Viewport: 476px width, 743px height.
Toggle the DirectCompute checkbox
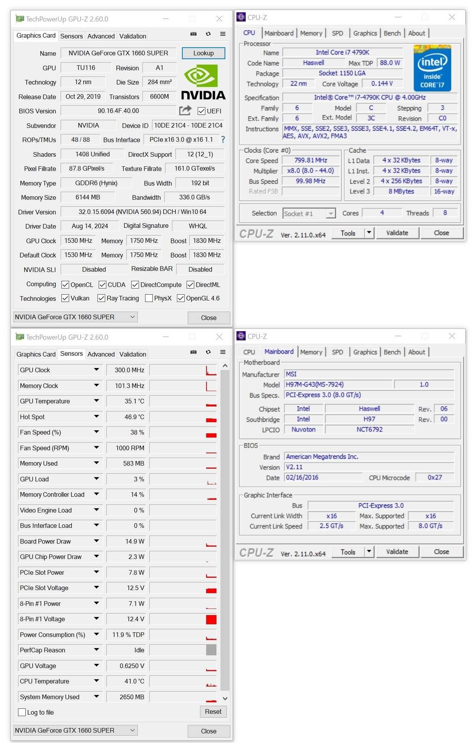[135, 285]
